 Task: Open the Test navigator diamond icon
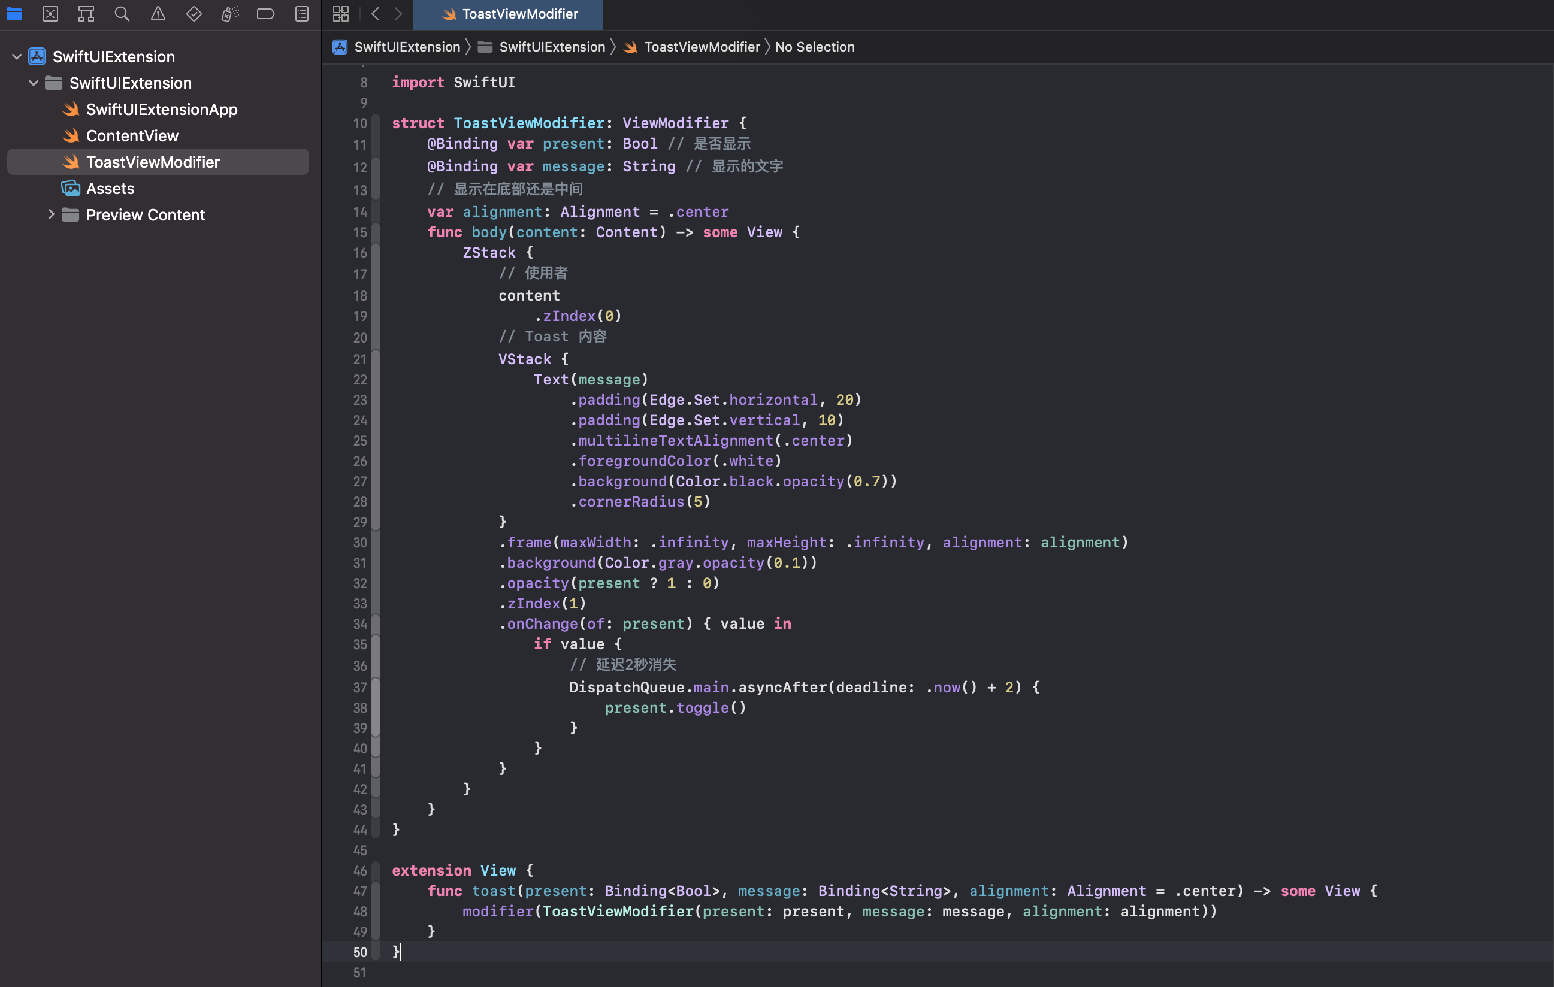194,14
